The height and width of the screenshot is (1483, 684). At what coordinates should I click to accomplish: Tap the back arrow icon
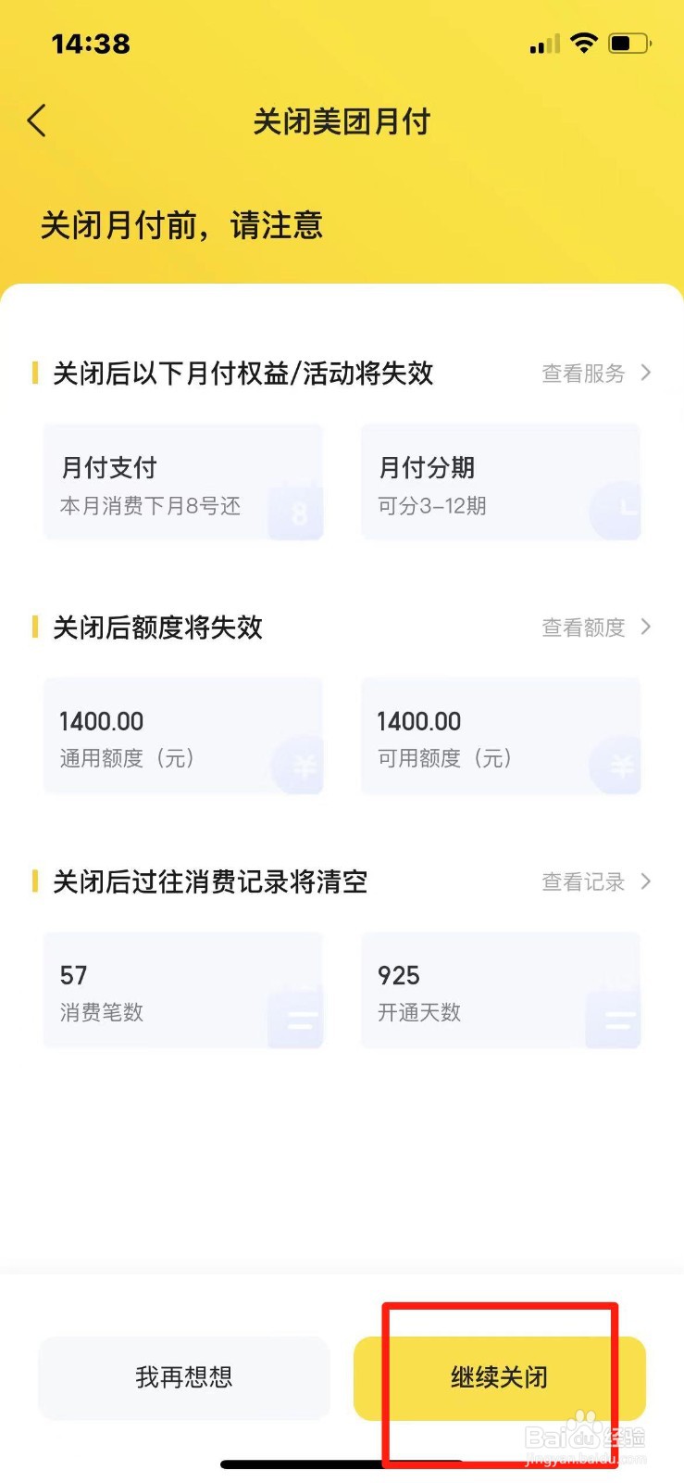[x=37, y=120]
